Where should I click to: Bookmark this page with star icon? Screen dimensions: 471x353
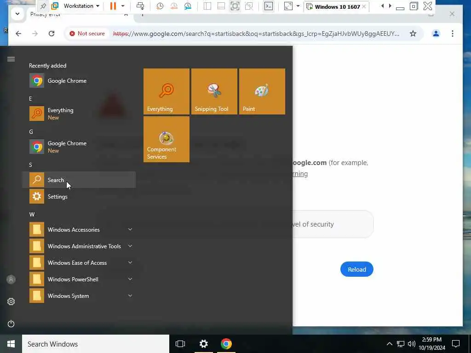click(x=413, y=34)
